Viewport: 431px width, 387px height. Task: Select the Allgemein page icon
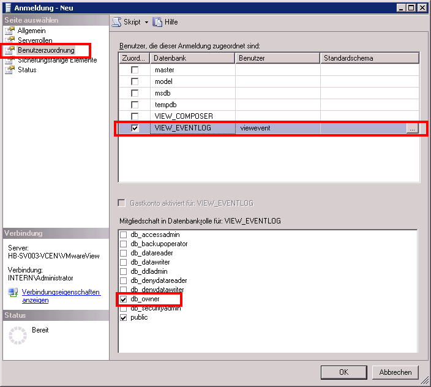coord(9,31)
